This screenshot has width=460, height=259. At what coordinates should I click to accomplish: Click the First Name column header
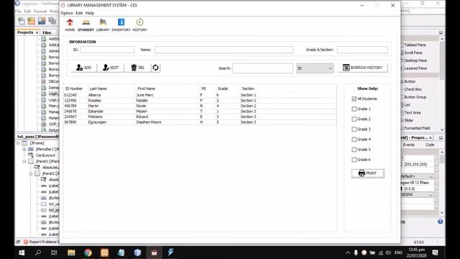tap(167, 88)
